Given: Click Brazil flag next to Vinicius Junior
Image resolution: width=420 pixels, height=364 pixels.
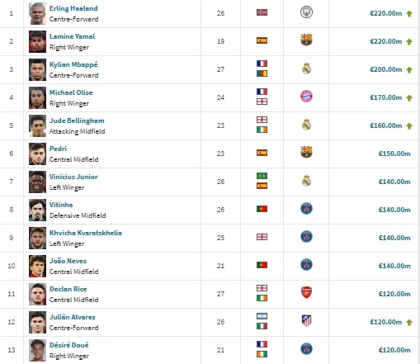Looking at the screenshot, I should [262, 176].
